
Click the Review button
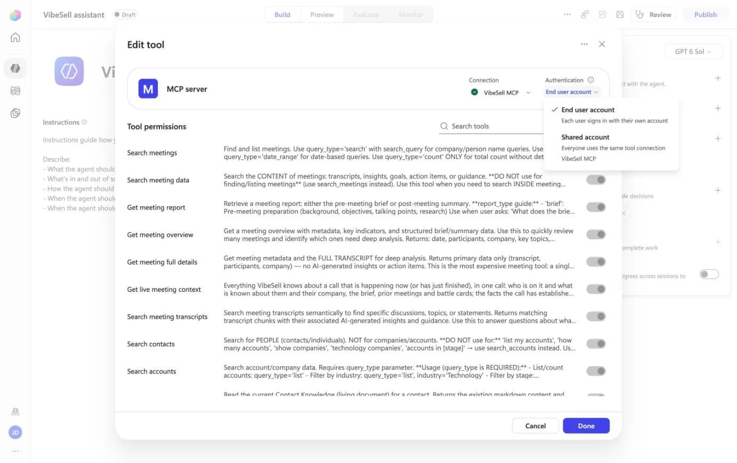click(653, 14)
